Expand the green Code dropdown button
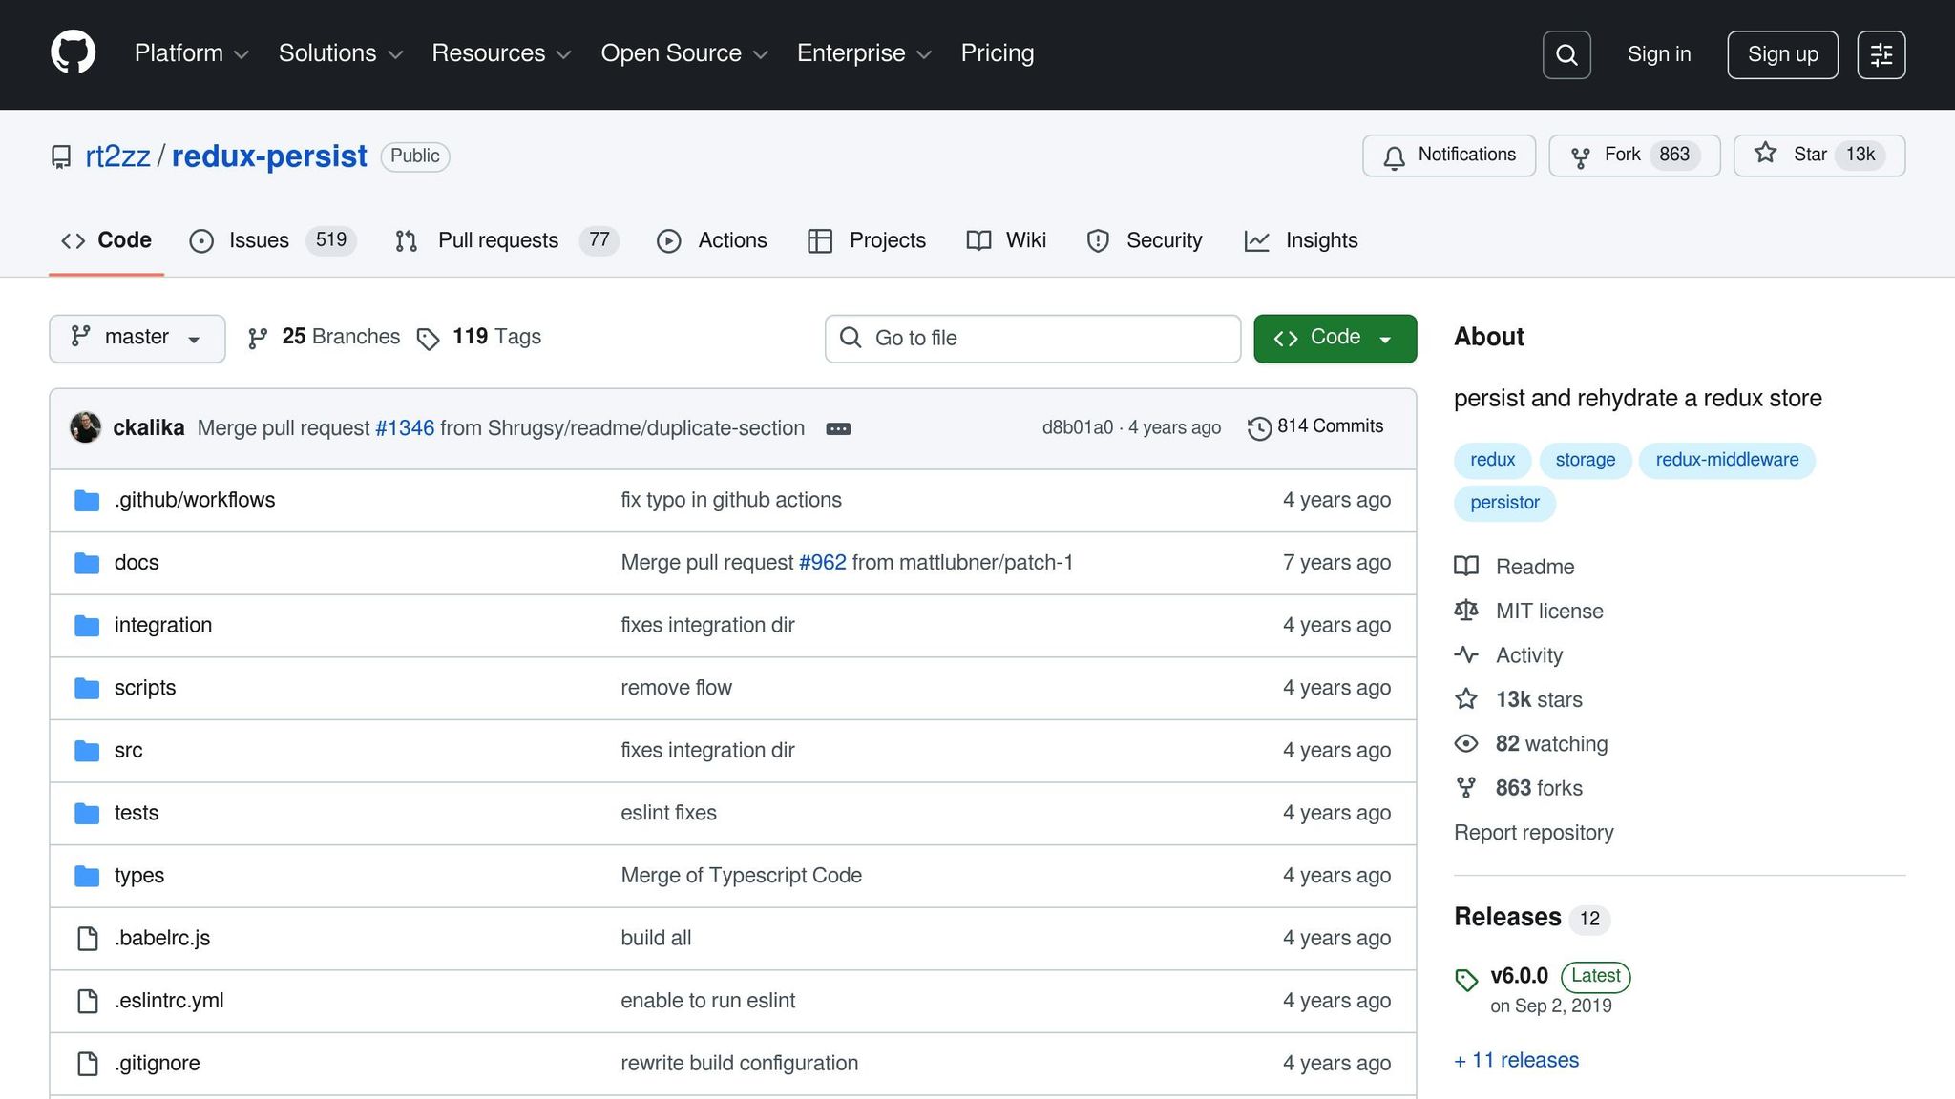This screenshot has width=1955, height=1099. pos(1334,338)
